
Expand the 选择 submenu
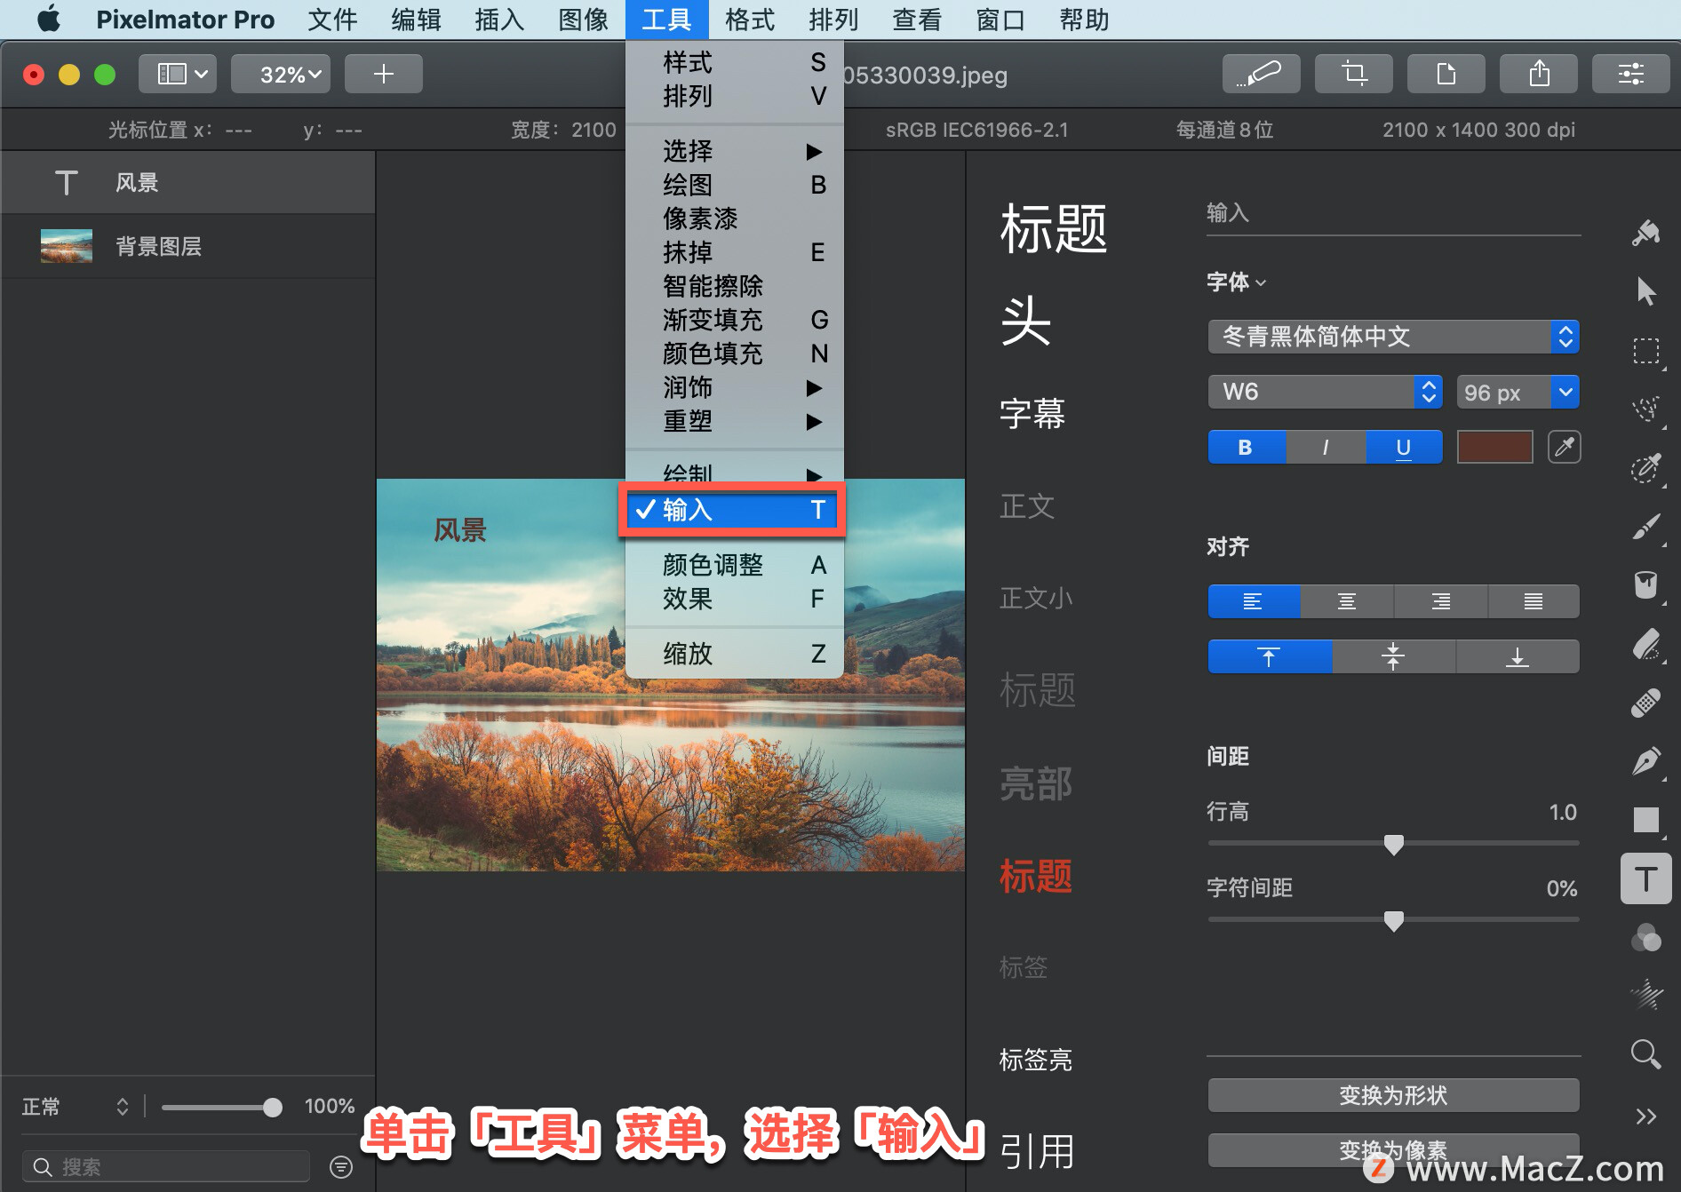pyautogui.click(x=734, y=151)
